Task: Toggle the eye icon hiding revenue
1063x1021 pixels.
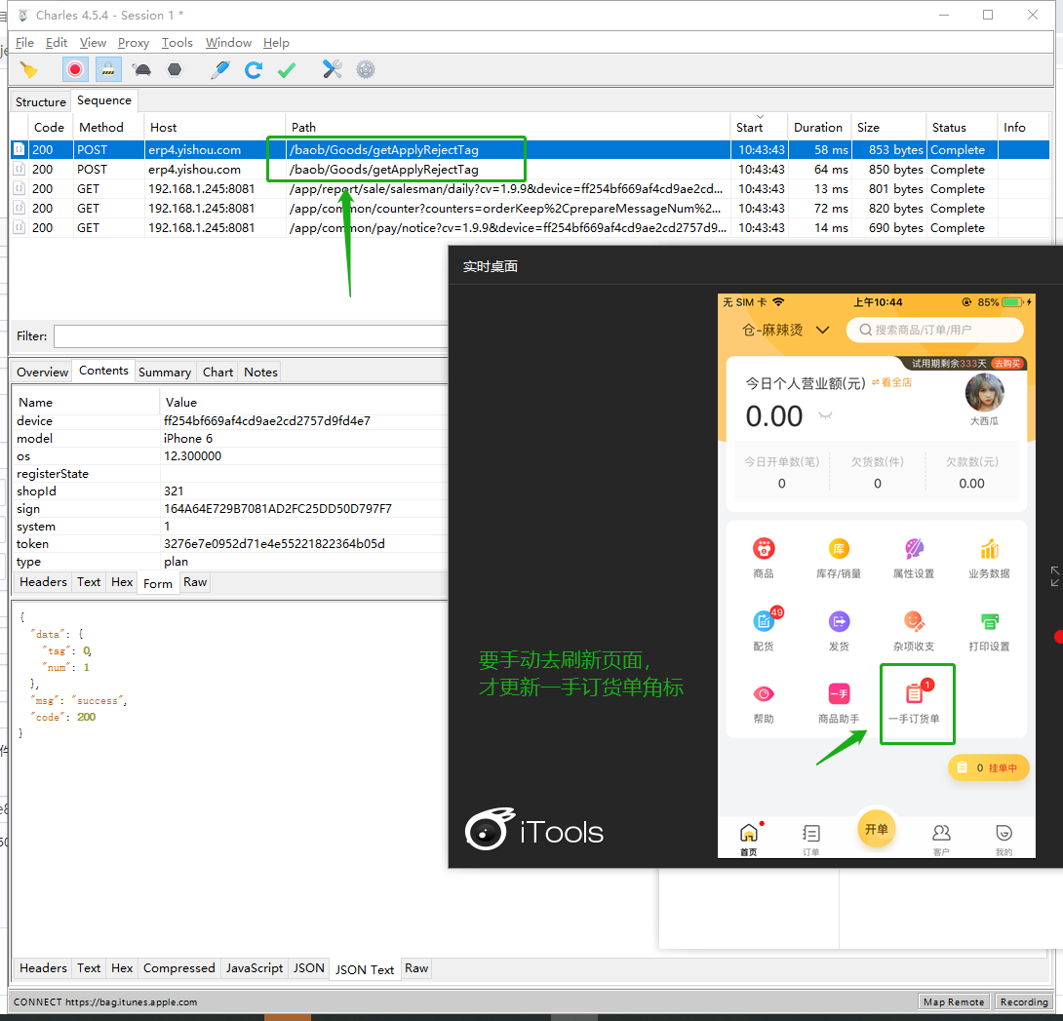Action: [825, 415]
